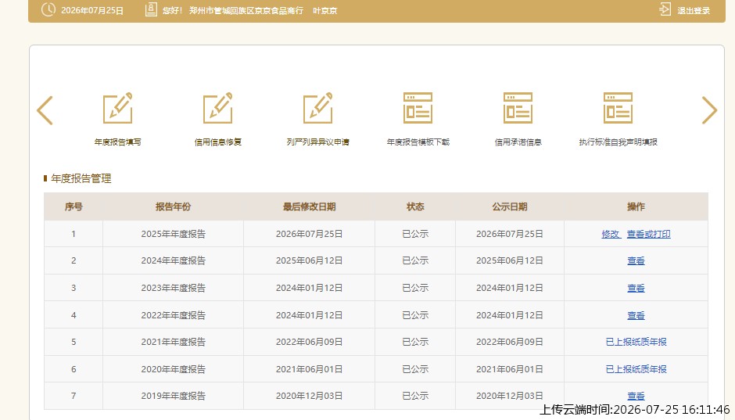This screenshot has height=420, width=735.
Task: Click the 公示日期 column header
Action: coord(510,206)
